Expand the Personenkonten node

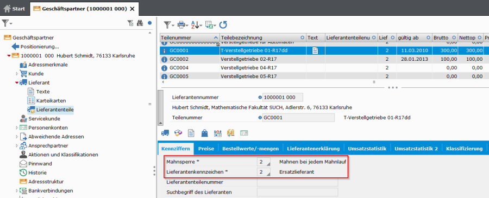pos(17,127)
